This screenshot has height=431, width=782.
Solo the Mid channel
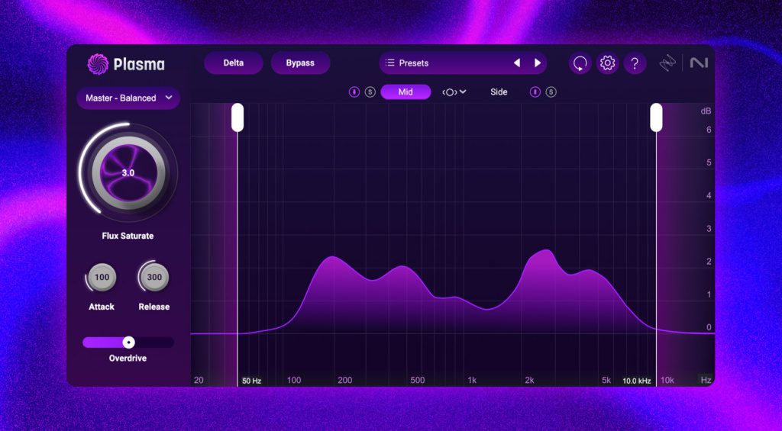[370, 92]
